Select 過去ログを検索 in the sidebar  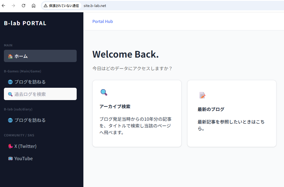(30, 94)
